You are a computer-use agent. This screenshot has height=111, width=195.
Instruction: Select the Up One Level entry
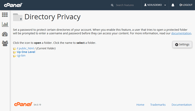coord(26,52)
